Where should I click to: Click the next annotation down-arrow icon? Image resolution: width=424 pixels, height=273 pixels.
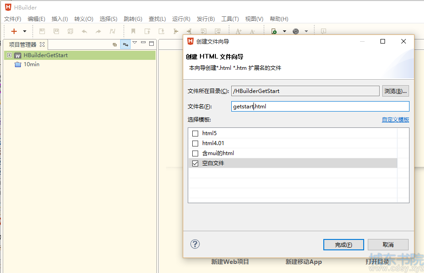point(161,31)
